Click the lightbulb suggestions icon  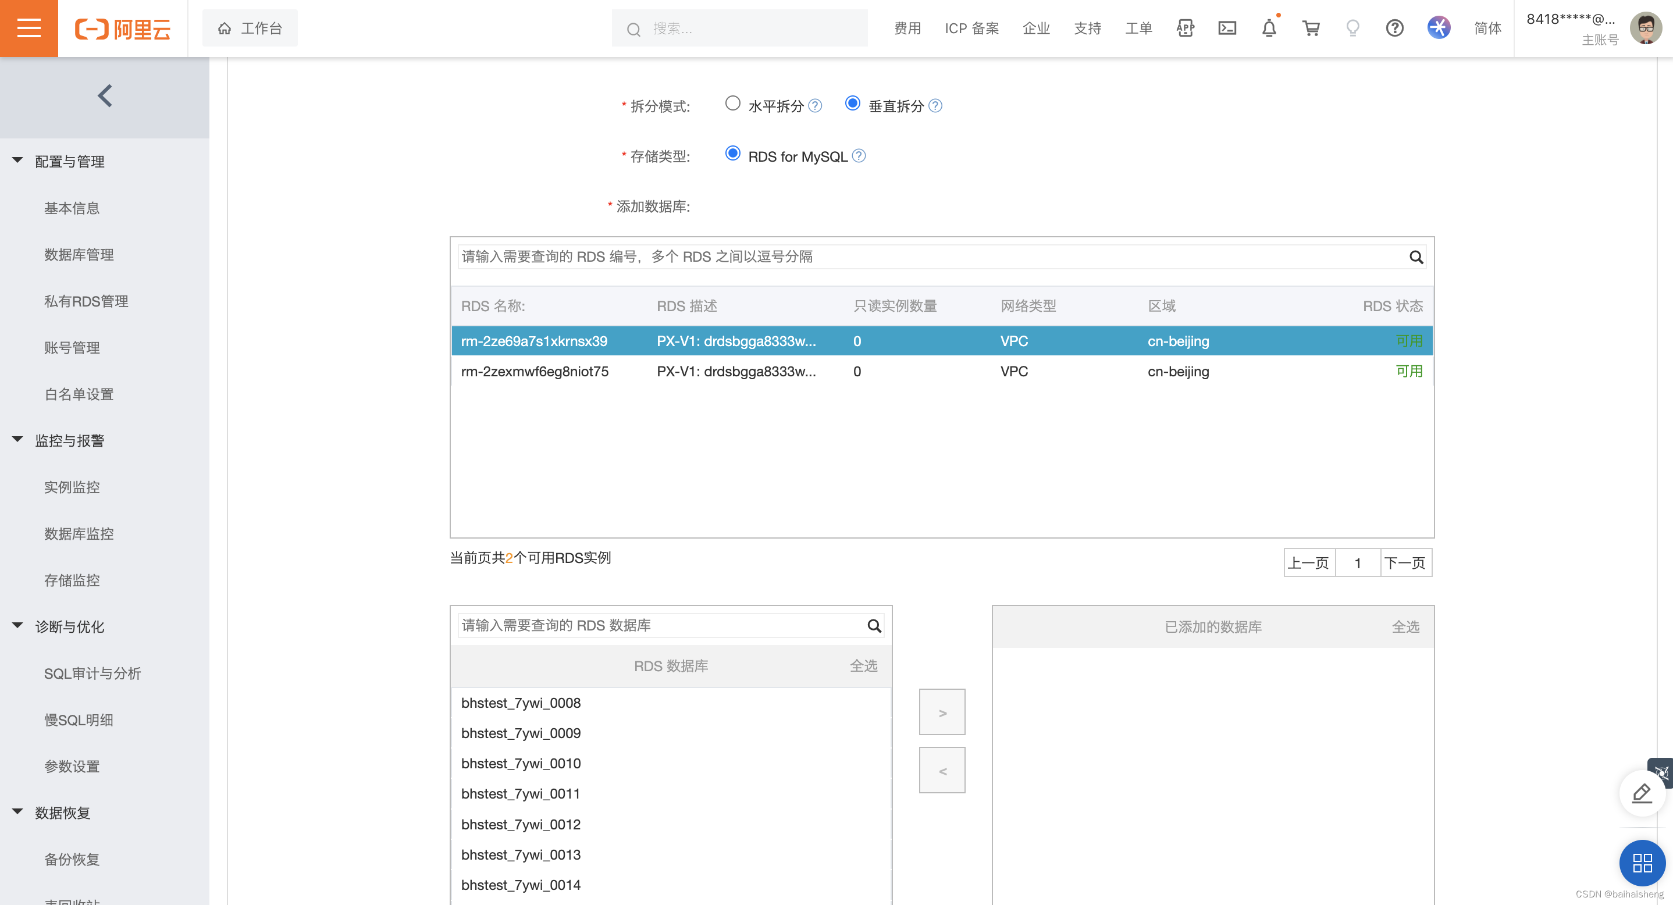(x=1353, y=28)
